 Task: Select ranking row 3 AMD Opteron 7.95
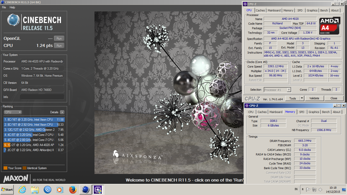(x=34, y=130)
